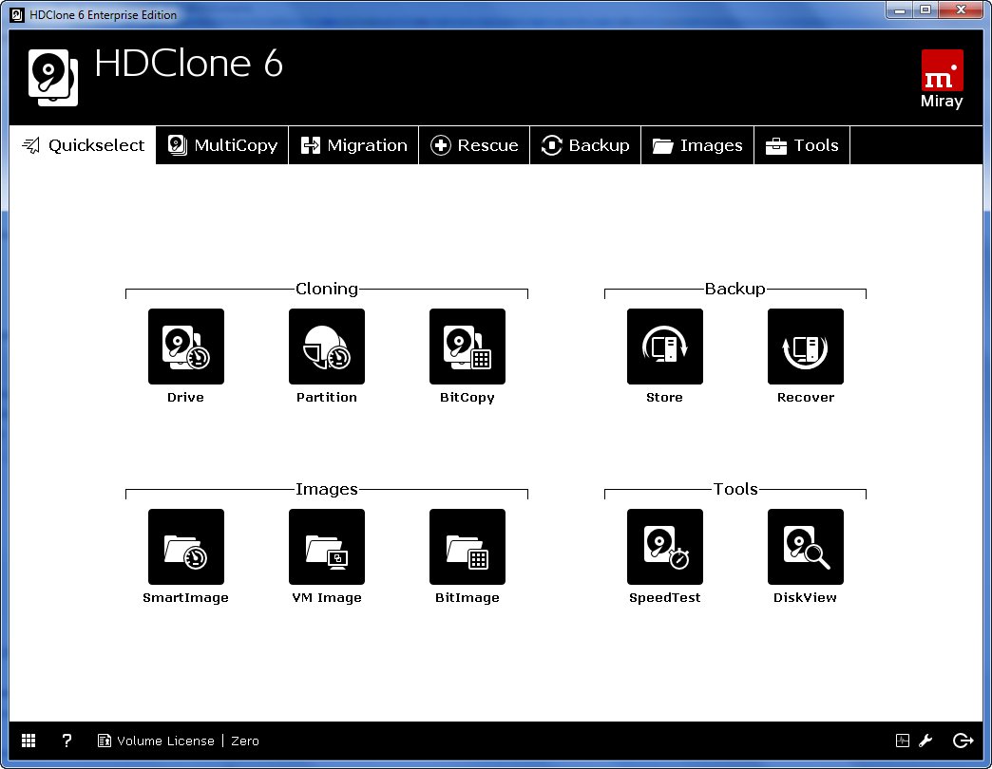Image resolution: width=992 pixels, height=769 pixels.
Task: Run the SpeedTest tool
Action: point(664,547)
